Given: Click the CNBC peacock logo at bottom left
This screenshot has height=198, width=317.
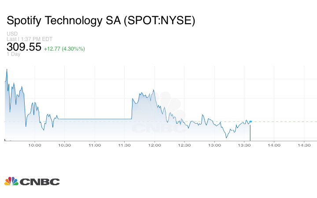Looking at the screenshot, I should (32, 181).
